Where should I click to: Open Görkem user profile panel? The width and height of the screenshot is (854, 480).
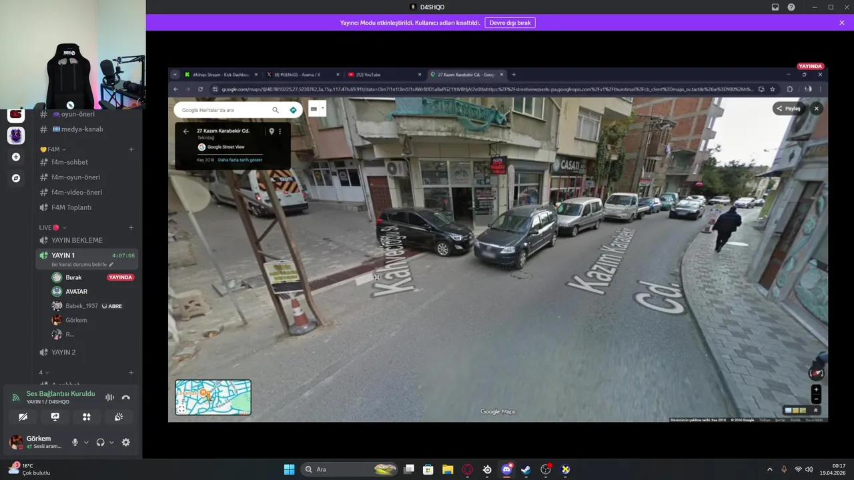(x=35, y=442)
